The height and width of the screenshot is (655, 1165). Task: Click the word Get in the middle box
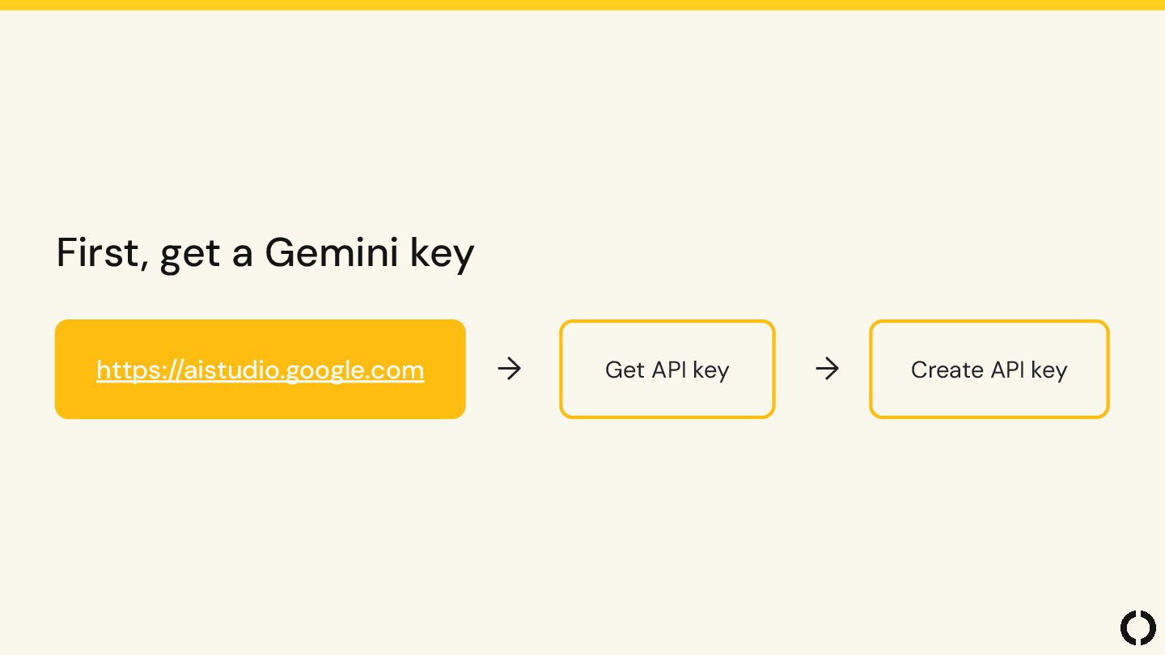pos(625,370)
